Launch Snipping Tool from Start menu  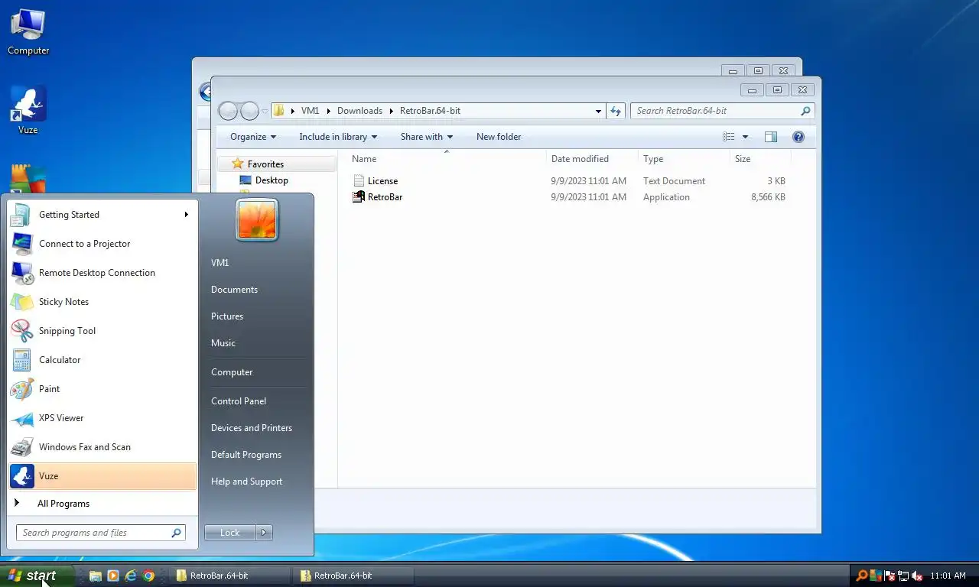coord(102,331)
